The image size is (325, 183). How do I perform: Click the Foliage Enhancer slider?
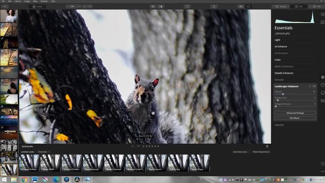point(295,106)
